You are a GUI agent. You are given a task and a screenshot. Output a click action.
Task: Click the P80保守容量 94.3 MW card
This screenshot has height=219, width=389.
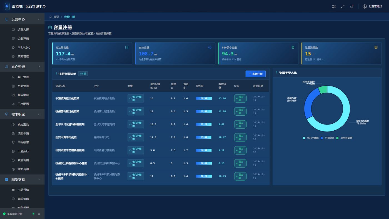click(258, 53)
